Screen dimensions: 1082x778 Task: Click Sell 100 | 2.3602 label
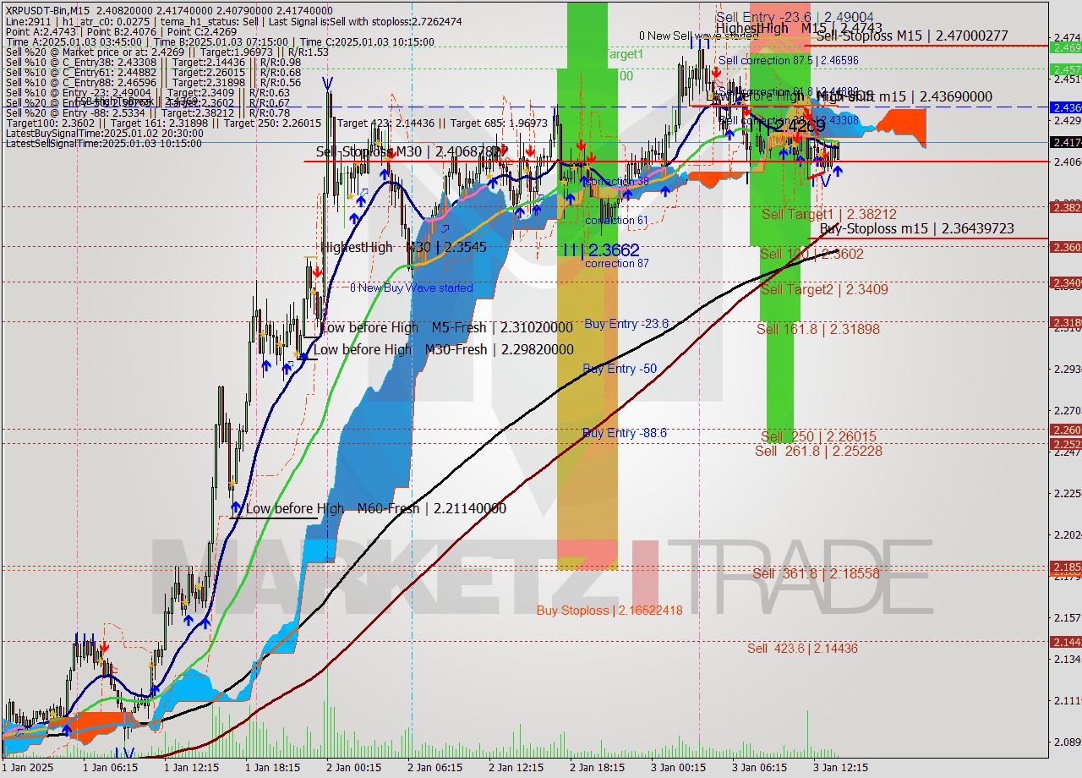tap(811, 254)
